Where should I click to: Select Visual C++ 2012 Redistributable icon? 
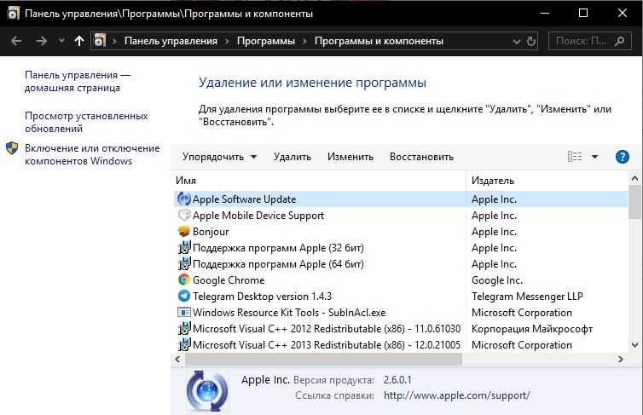(x=184, y=329)
